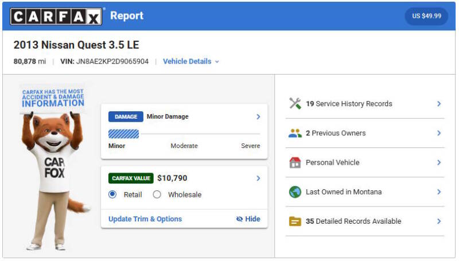Open chevron for 35 Detailed Records Available
Image resolution: width=459 pixels, height=261 pixels.
[439, 221]
